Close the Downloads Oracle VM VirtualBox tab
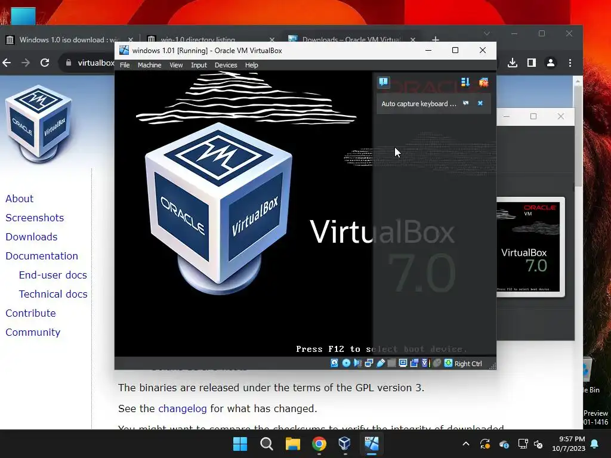The height and width of the screenshot is (458, 611). (413, 39)
